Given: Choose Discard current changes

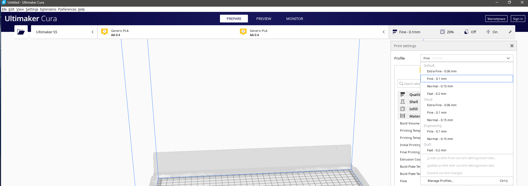Looking at the screenshot, I should (x=467, y=173).
